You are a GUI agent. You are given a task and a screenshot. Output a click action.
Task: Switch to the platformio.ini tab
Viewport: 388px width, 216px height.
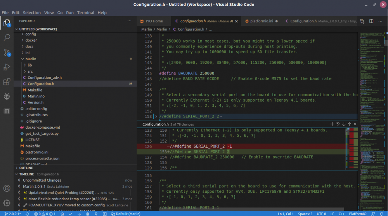pos(262,21)
